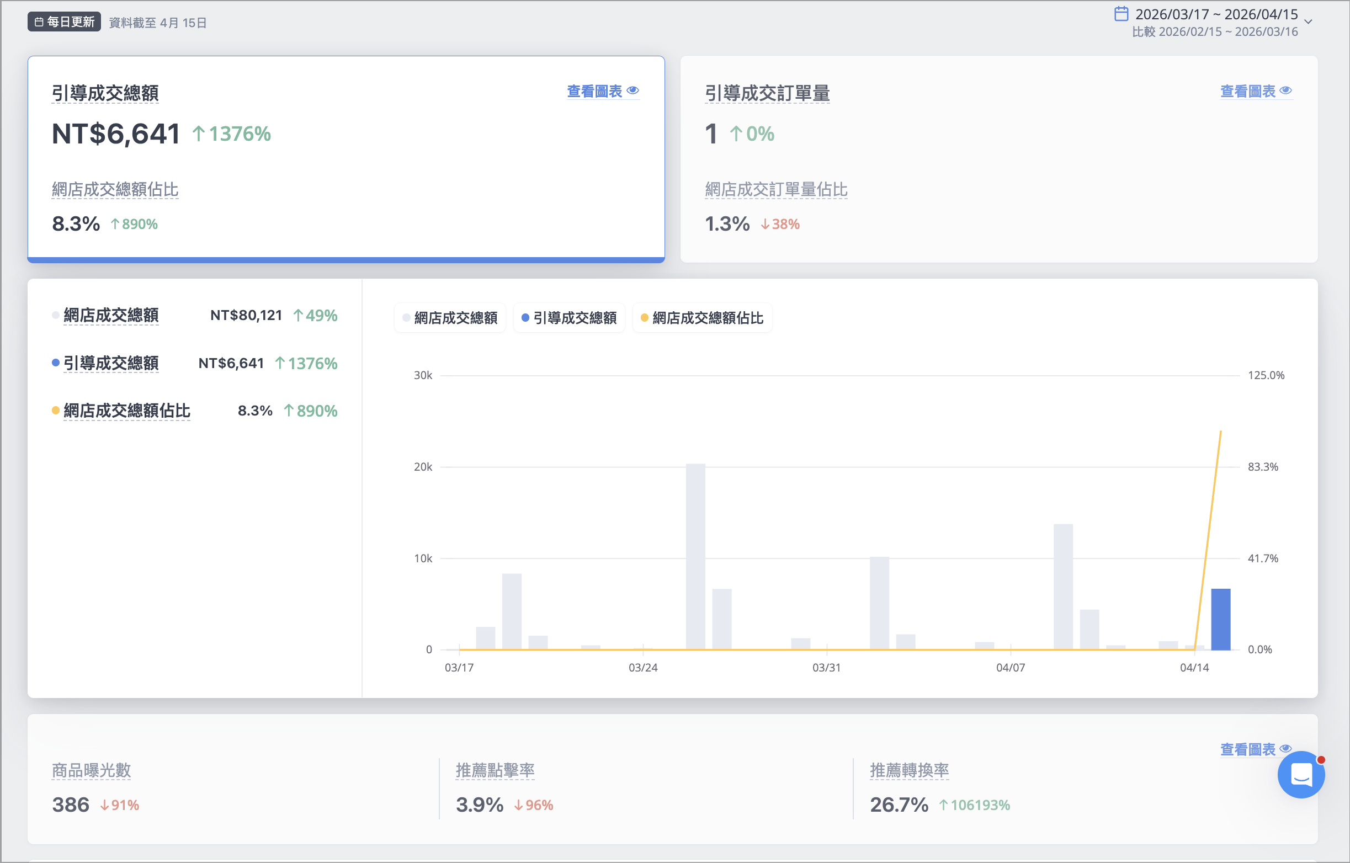Select the 引導成交訂單量 summary card title
Viewport: 1350px width, 863px height.
[768, 93]
